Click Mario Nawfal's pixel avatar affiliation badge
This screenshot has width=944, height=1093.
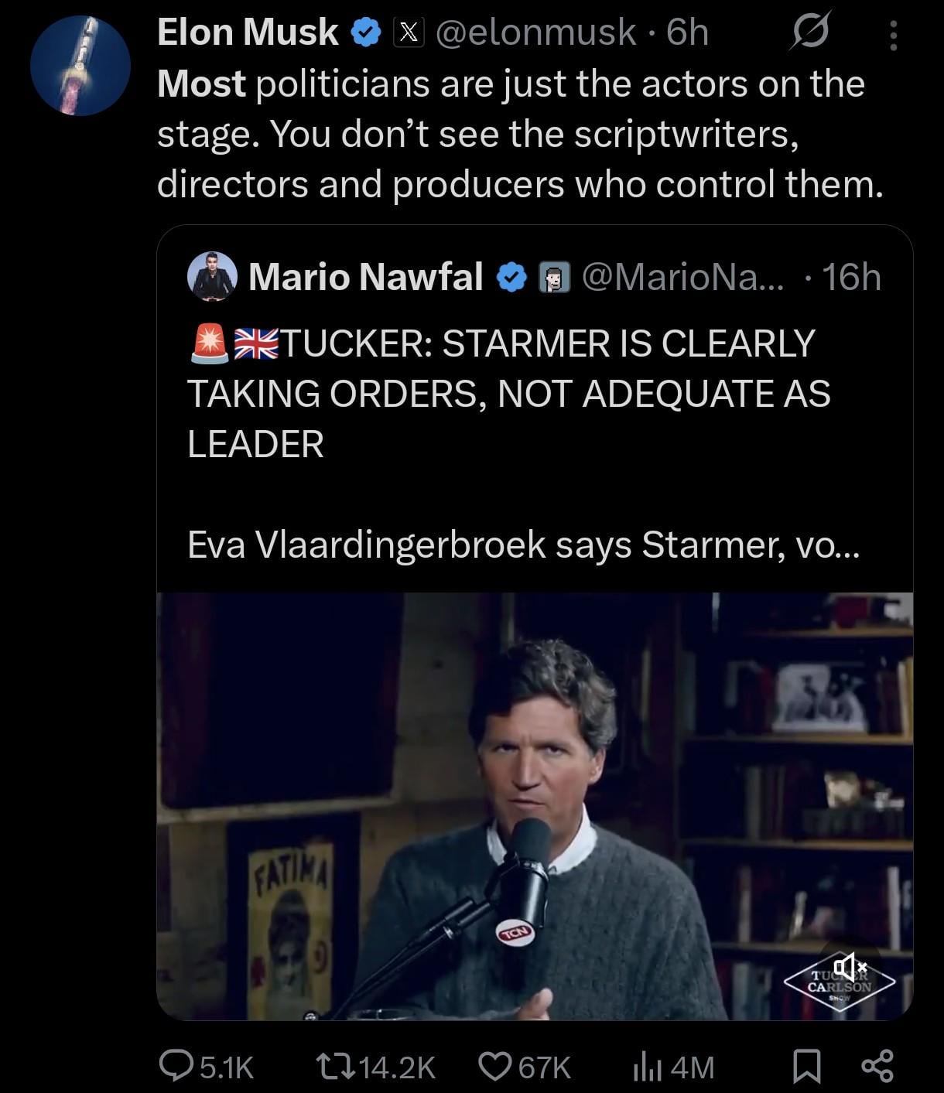click(x=554, y=277)
